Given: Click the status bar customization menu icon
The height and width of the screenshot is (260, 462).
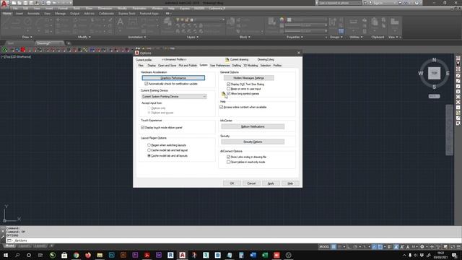Looking at the screenshot, I should point(458,246).
